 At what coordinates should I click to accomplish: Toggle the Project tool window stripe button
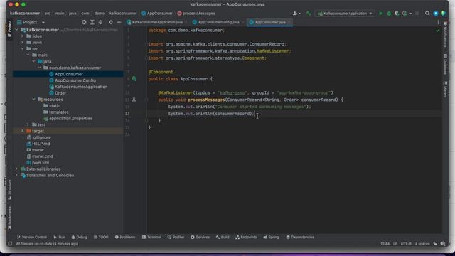click(9, 28)
